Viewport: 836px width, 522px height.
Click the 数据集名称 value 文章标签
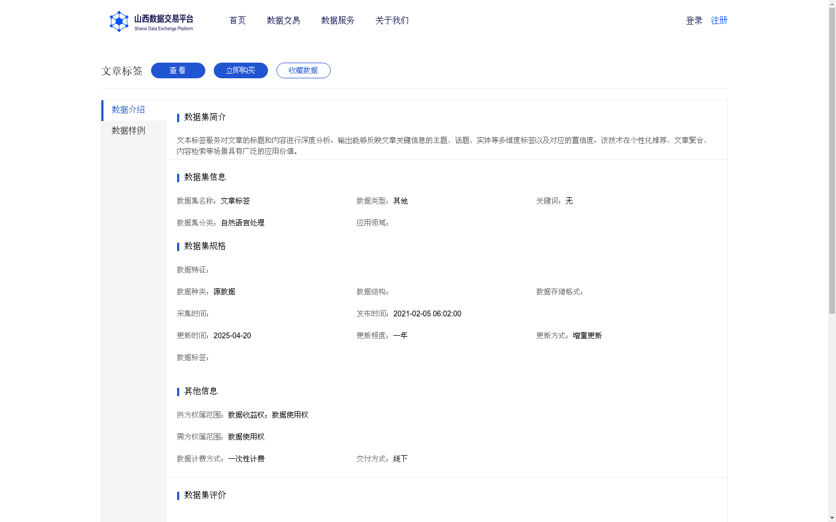coord(235,201)
